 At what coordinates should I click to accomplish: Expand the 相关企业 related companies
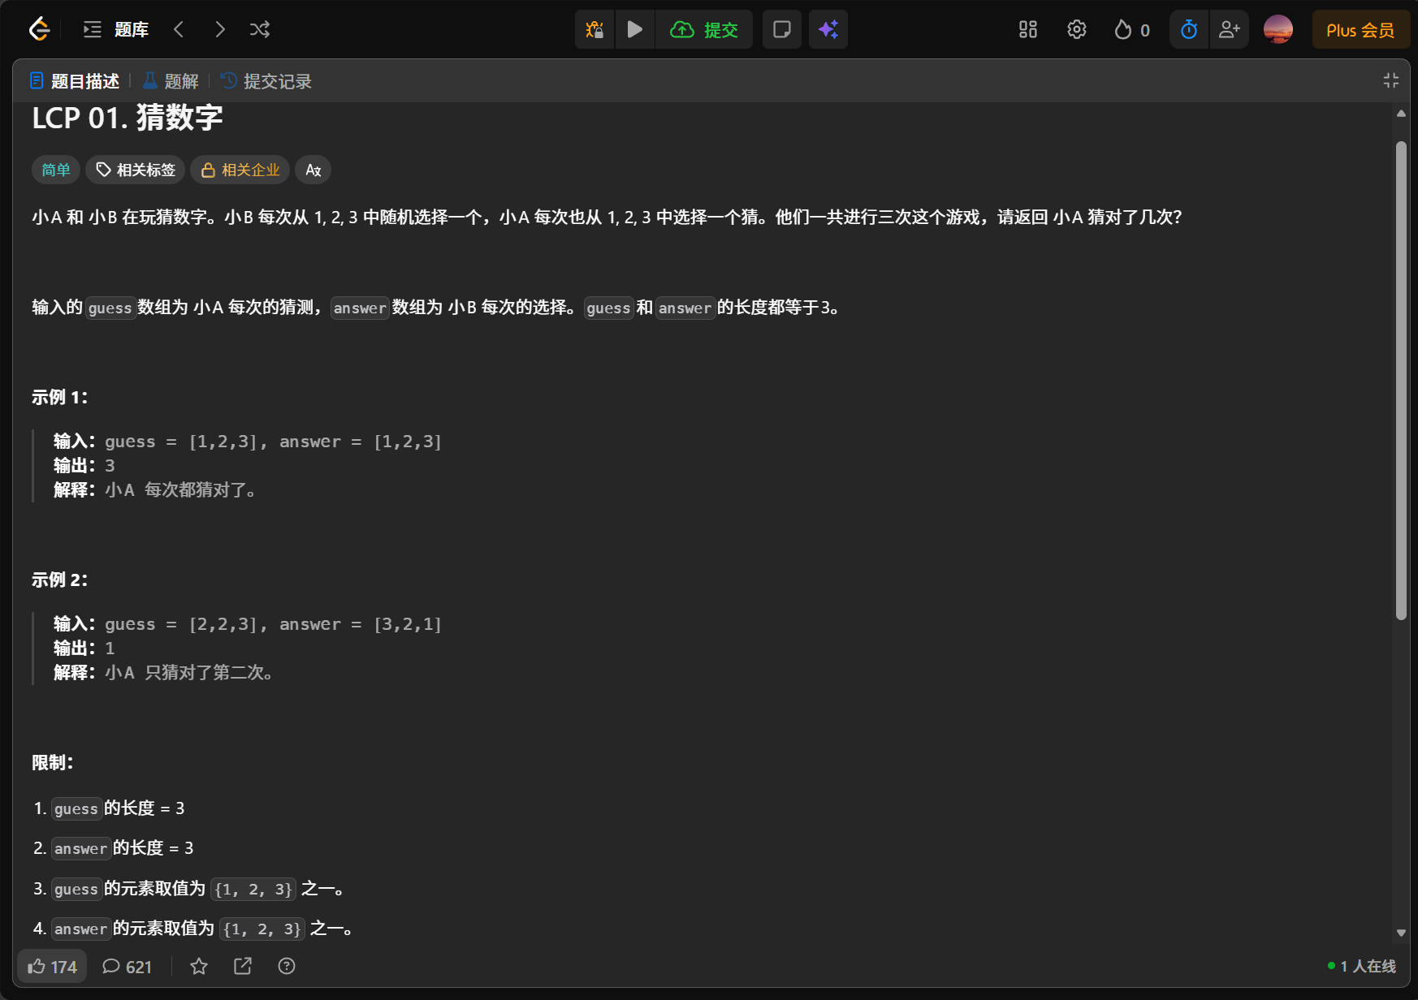coord(240,170)
